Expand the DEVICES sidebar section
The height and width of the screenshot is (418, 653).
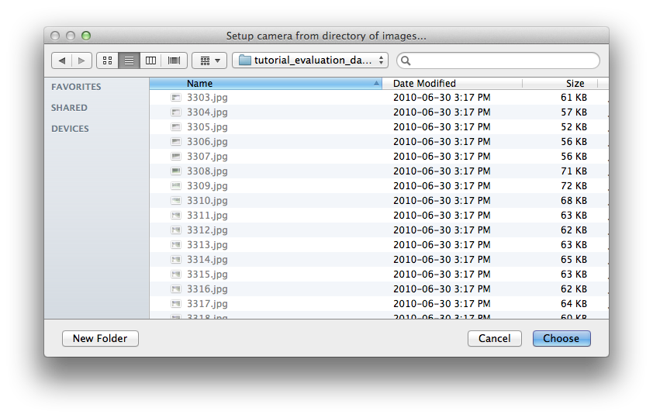[70, 129]
